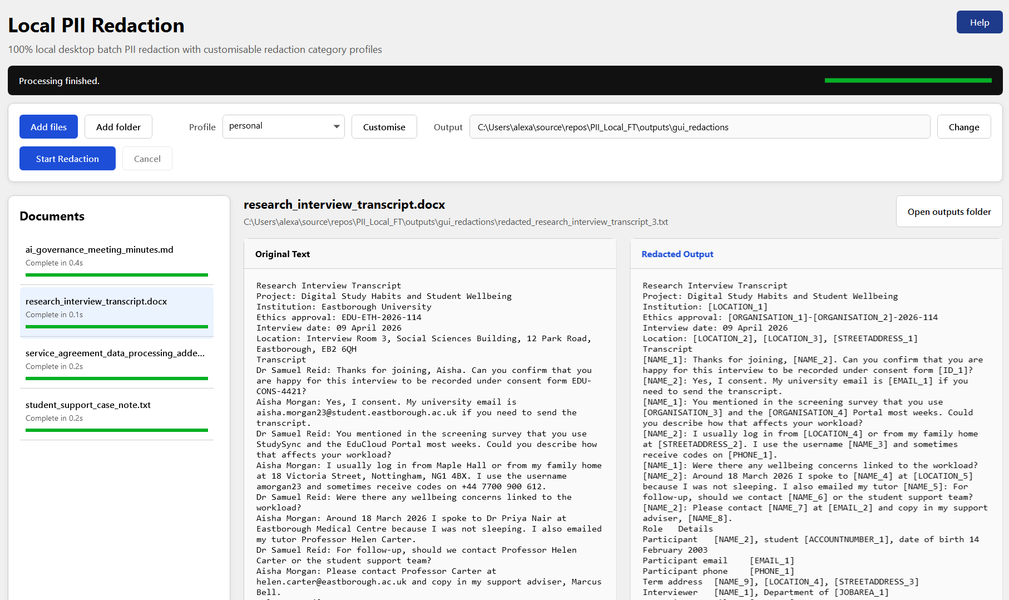Start Redaction of loaded documents
Image resolution: width=1009 pixels, height=600 pixels.
pyautogui.click(x=67, y=159)
